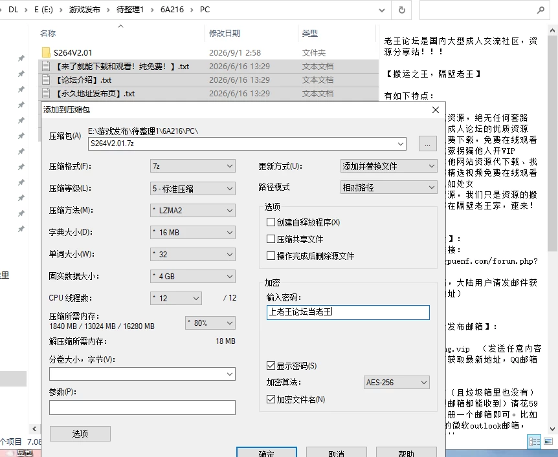
Task: Click the 名称 column header
Action: click(x=48, y=34)
